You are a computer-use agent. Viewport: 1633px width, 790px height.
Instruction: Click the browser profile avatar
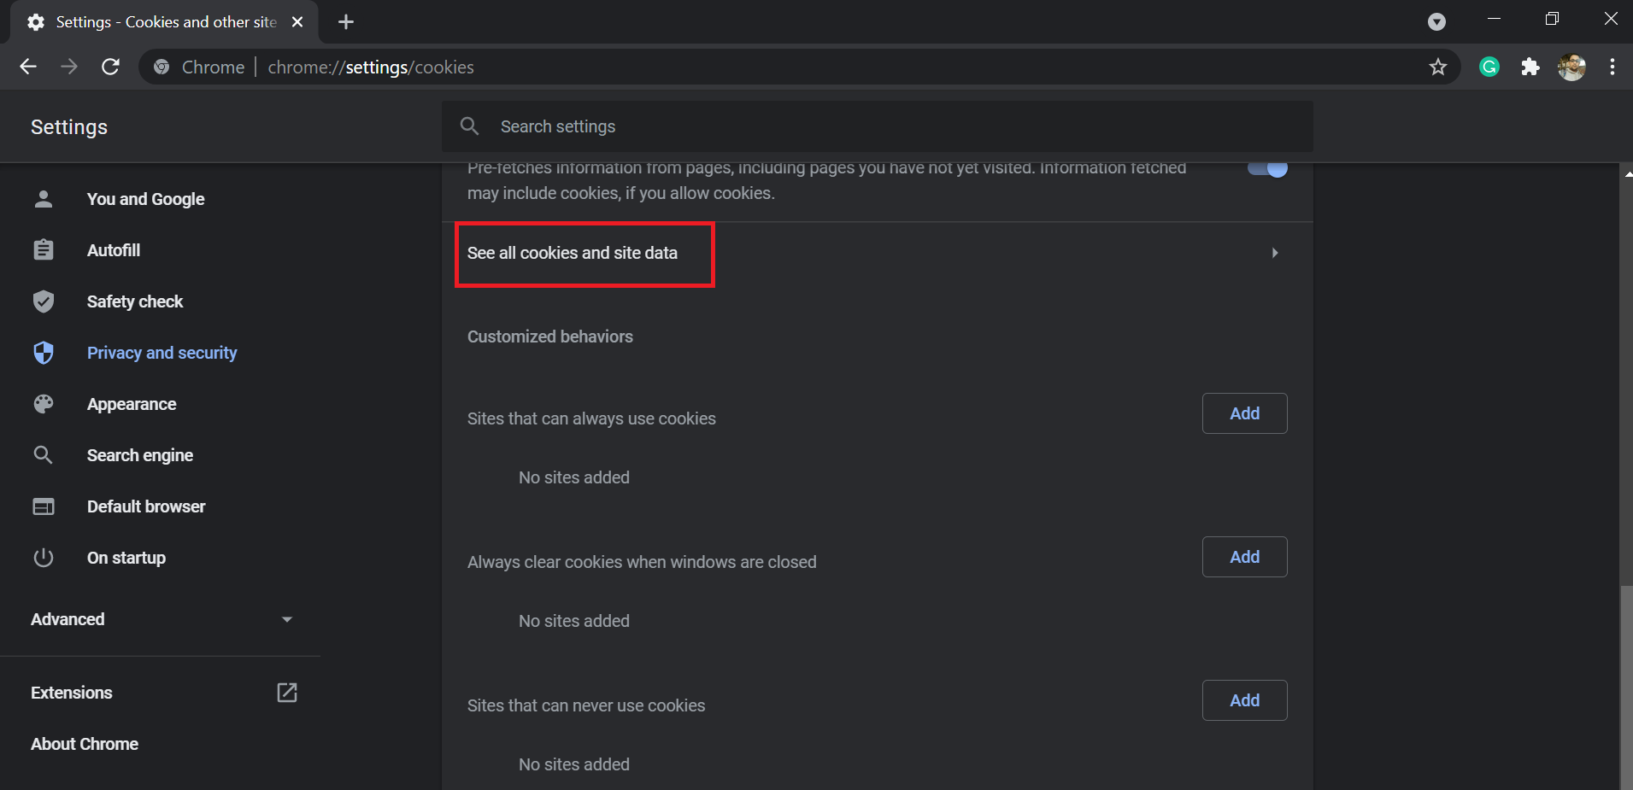[1572, 67]
